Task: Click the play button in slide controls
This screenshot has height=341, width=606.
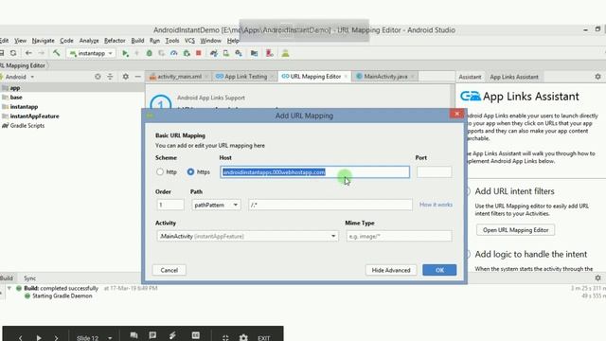Action: (x=39, y=337)
